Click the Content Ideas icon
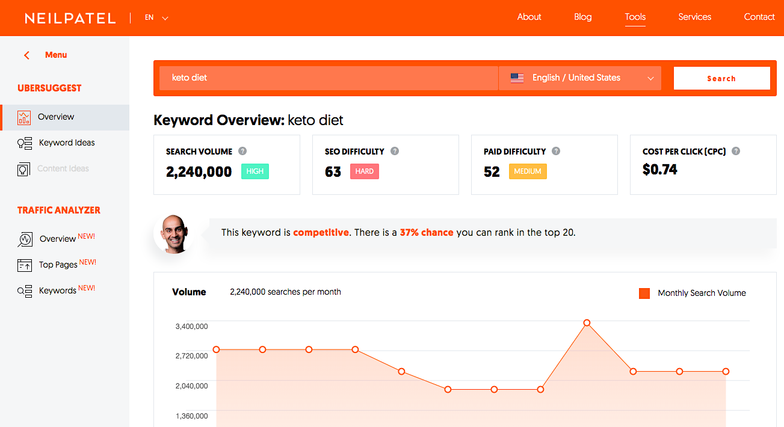 (23, 169)
